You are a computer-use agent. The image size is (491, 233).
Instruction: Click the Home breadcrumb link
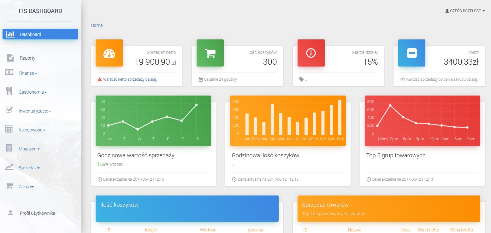[x=97, y=25]
